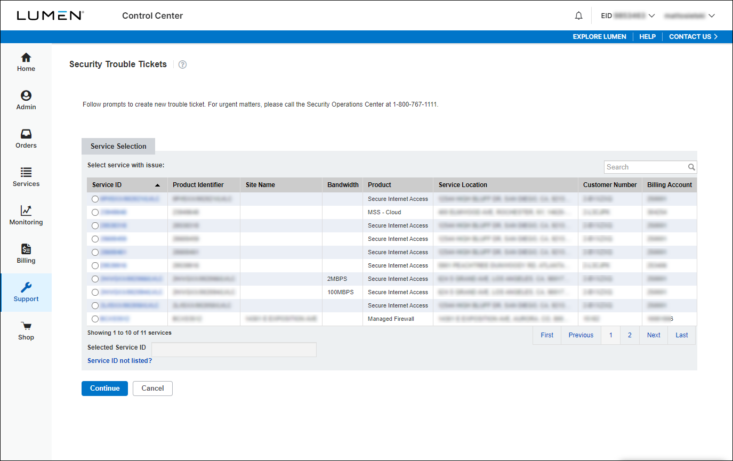Click the Continue button
This screenshot has width=733, height=461.
point(104,389)
